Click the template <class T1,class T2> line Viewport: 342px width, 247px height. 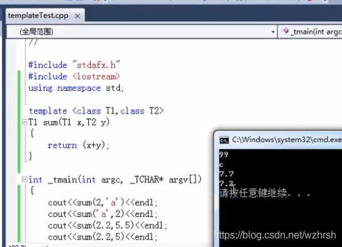96,111
